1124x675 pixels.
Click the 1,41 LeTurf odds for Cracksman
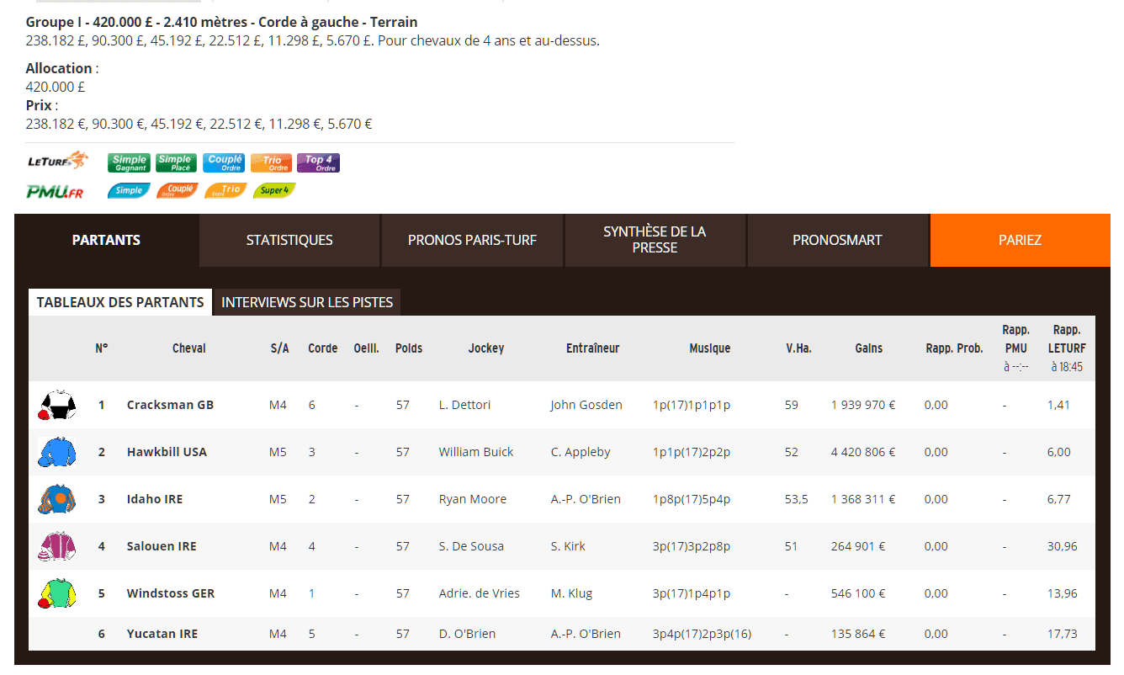[x=1058, y=405]
